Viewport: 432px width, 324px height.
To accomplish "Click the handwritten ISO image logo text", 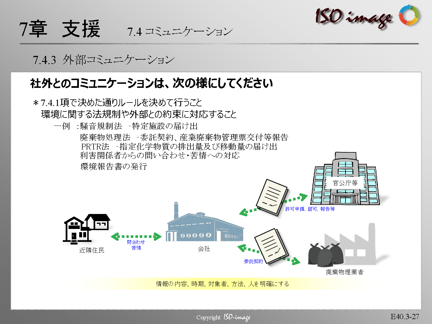I will (x=354, y=17).
